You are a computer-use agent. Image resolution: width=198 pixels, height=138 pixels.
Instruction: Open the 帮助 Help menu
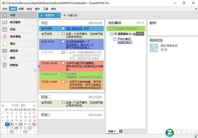53,9
